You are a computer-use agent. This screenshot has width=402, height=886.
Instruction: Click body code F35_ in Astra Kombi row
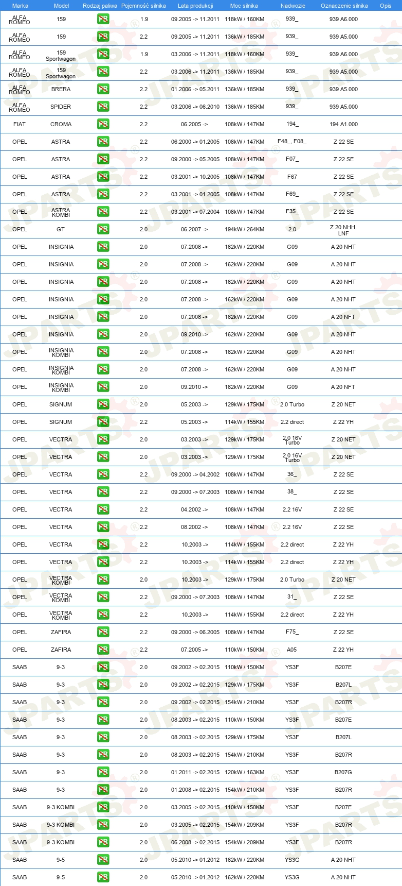[292, 212]
